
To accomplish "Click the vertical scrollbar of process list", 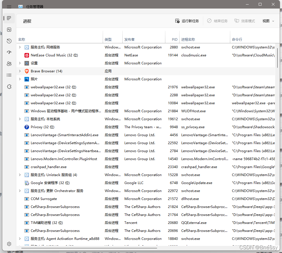I will (x=277, y=58).
